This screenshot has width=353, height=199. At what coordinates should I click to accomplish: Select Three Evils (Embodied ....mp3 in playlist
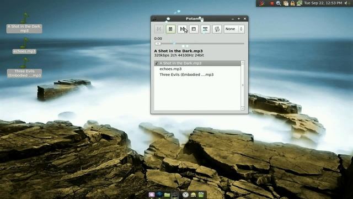pos(197,75)
